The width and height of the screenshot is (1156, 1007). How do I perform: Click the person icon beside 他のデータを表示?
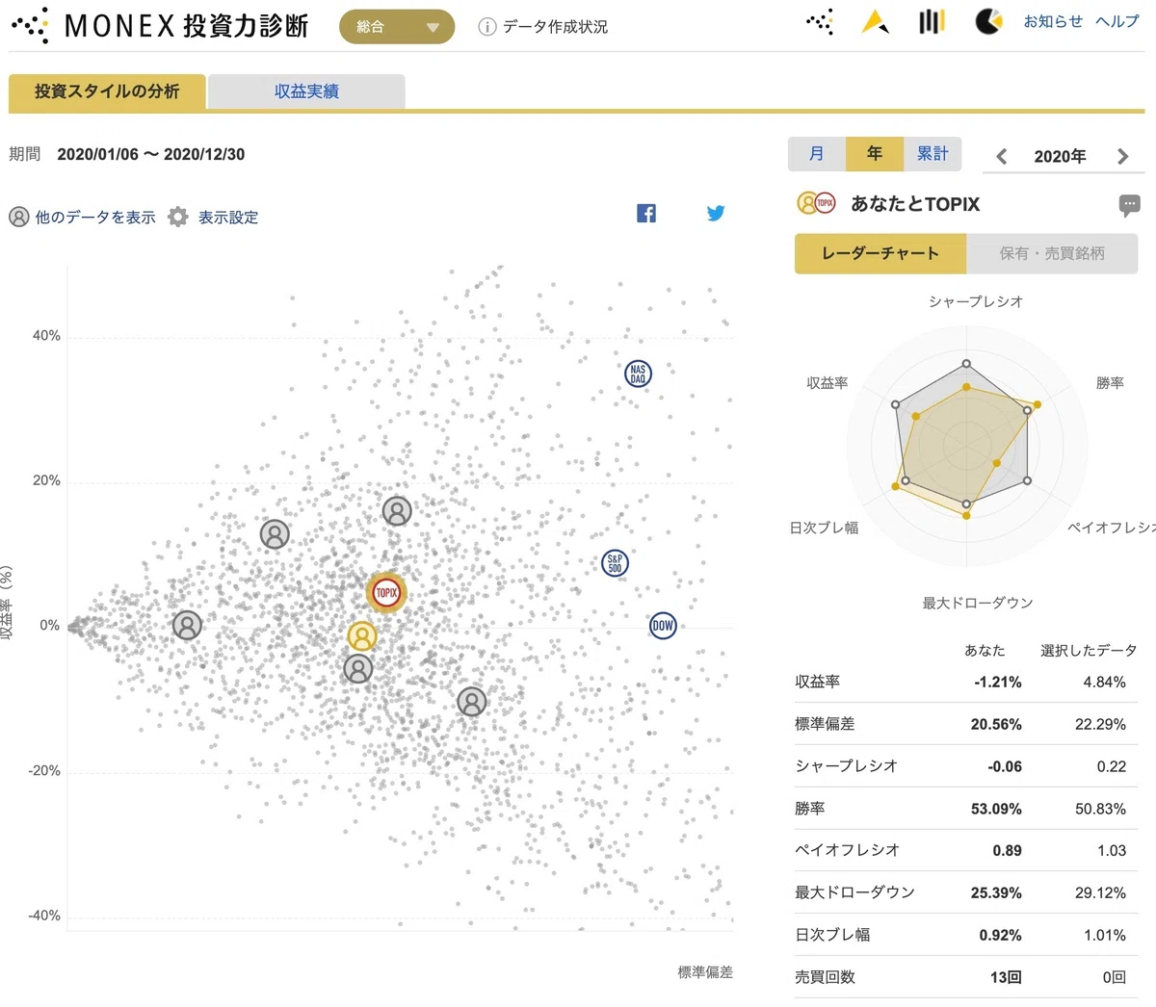(x=19, y=217)
